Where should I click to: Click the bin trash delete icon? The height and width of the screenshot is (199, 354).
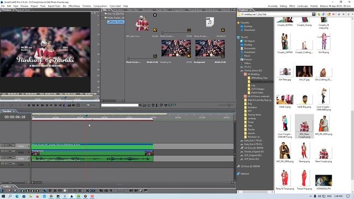[x=153, y=105]
